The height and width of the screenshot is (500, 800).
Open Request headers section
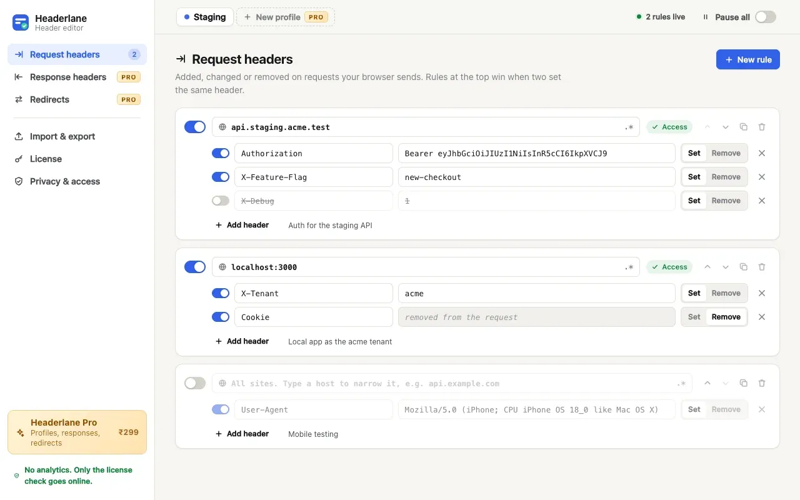click(77, 54)
